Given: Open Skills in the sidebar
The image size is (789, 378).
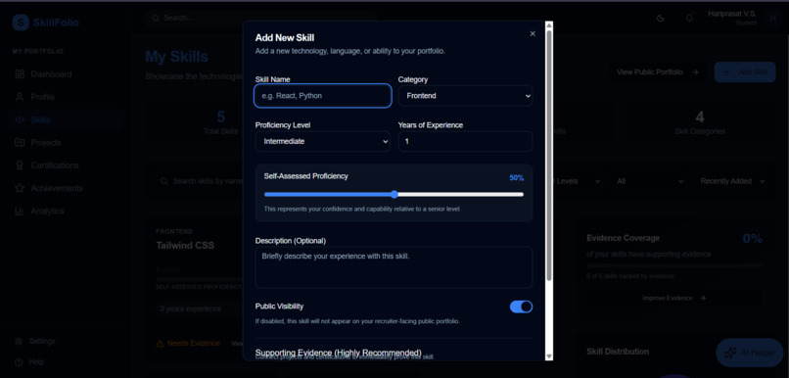Looking at the screenshot, I should (66, 119).
